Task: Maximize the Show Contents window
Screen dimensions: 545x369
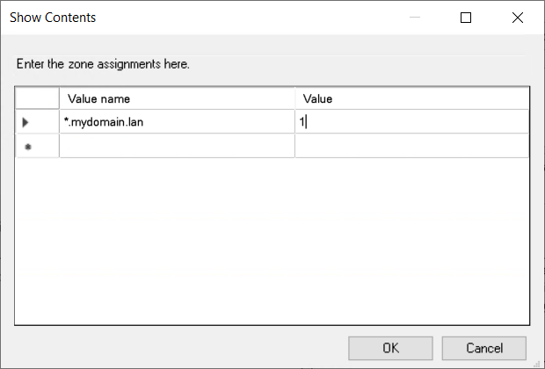Action: click(466, 18)
